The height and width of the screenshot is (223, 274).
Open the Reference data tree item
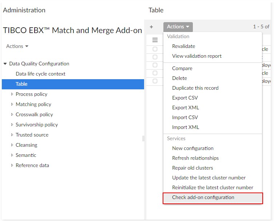[32, 165]
